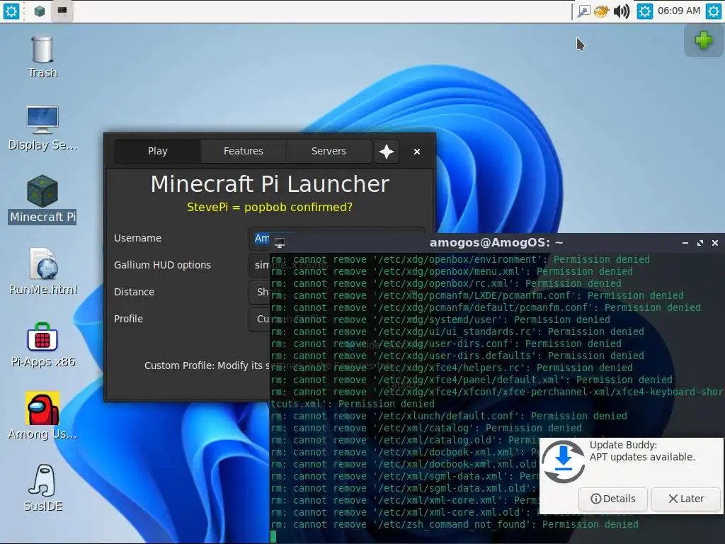Open Display Settings desktop icon
The width and height of the screenshot is (725, 544).
42,128
